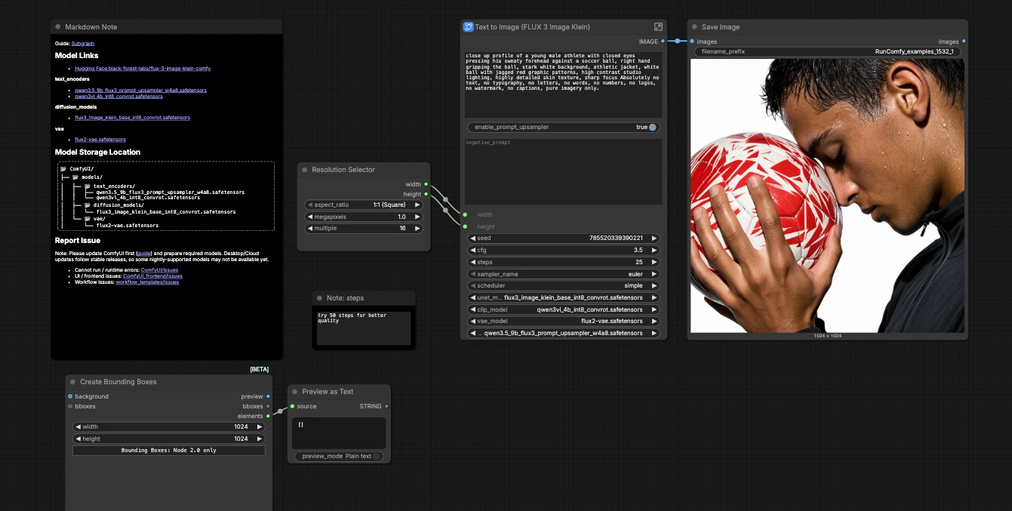Collapse the Resolution Selector node using its title dot
Image resolution: width=1012 pixels, height=511 pixels.
coord(305,170)
